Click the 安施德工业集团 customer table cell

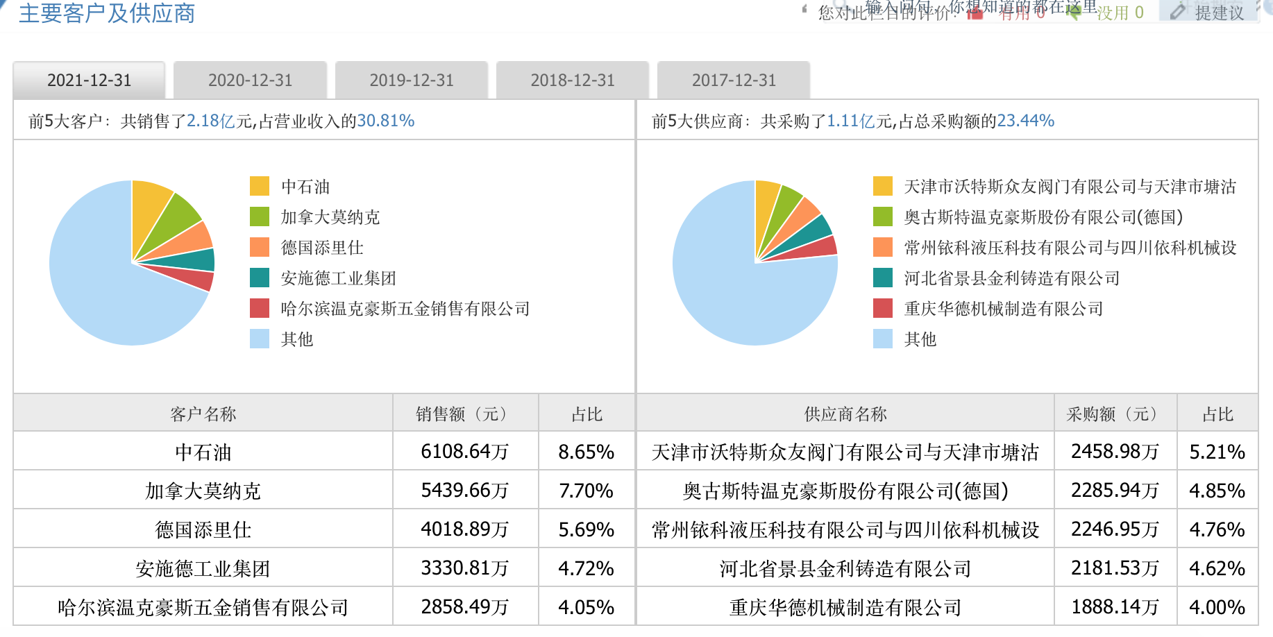pyautogui.click(x=203, y=568)
